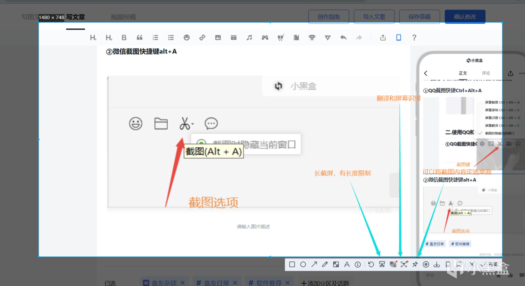525x286 pixels.
Task: Insert a numbered list
Action: point(155,38)
